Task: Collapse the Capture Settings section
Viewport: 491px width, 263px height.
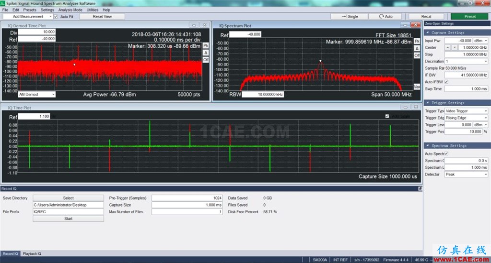Action: pos(428,33)
